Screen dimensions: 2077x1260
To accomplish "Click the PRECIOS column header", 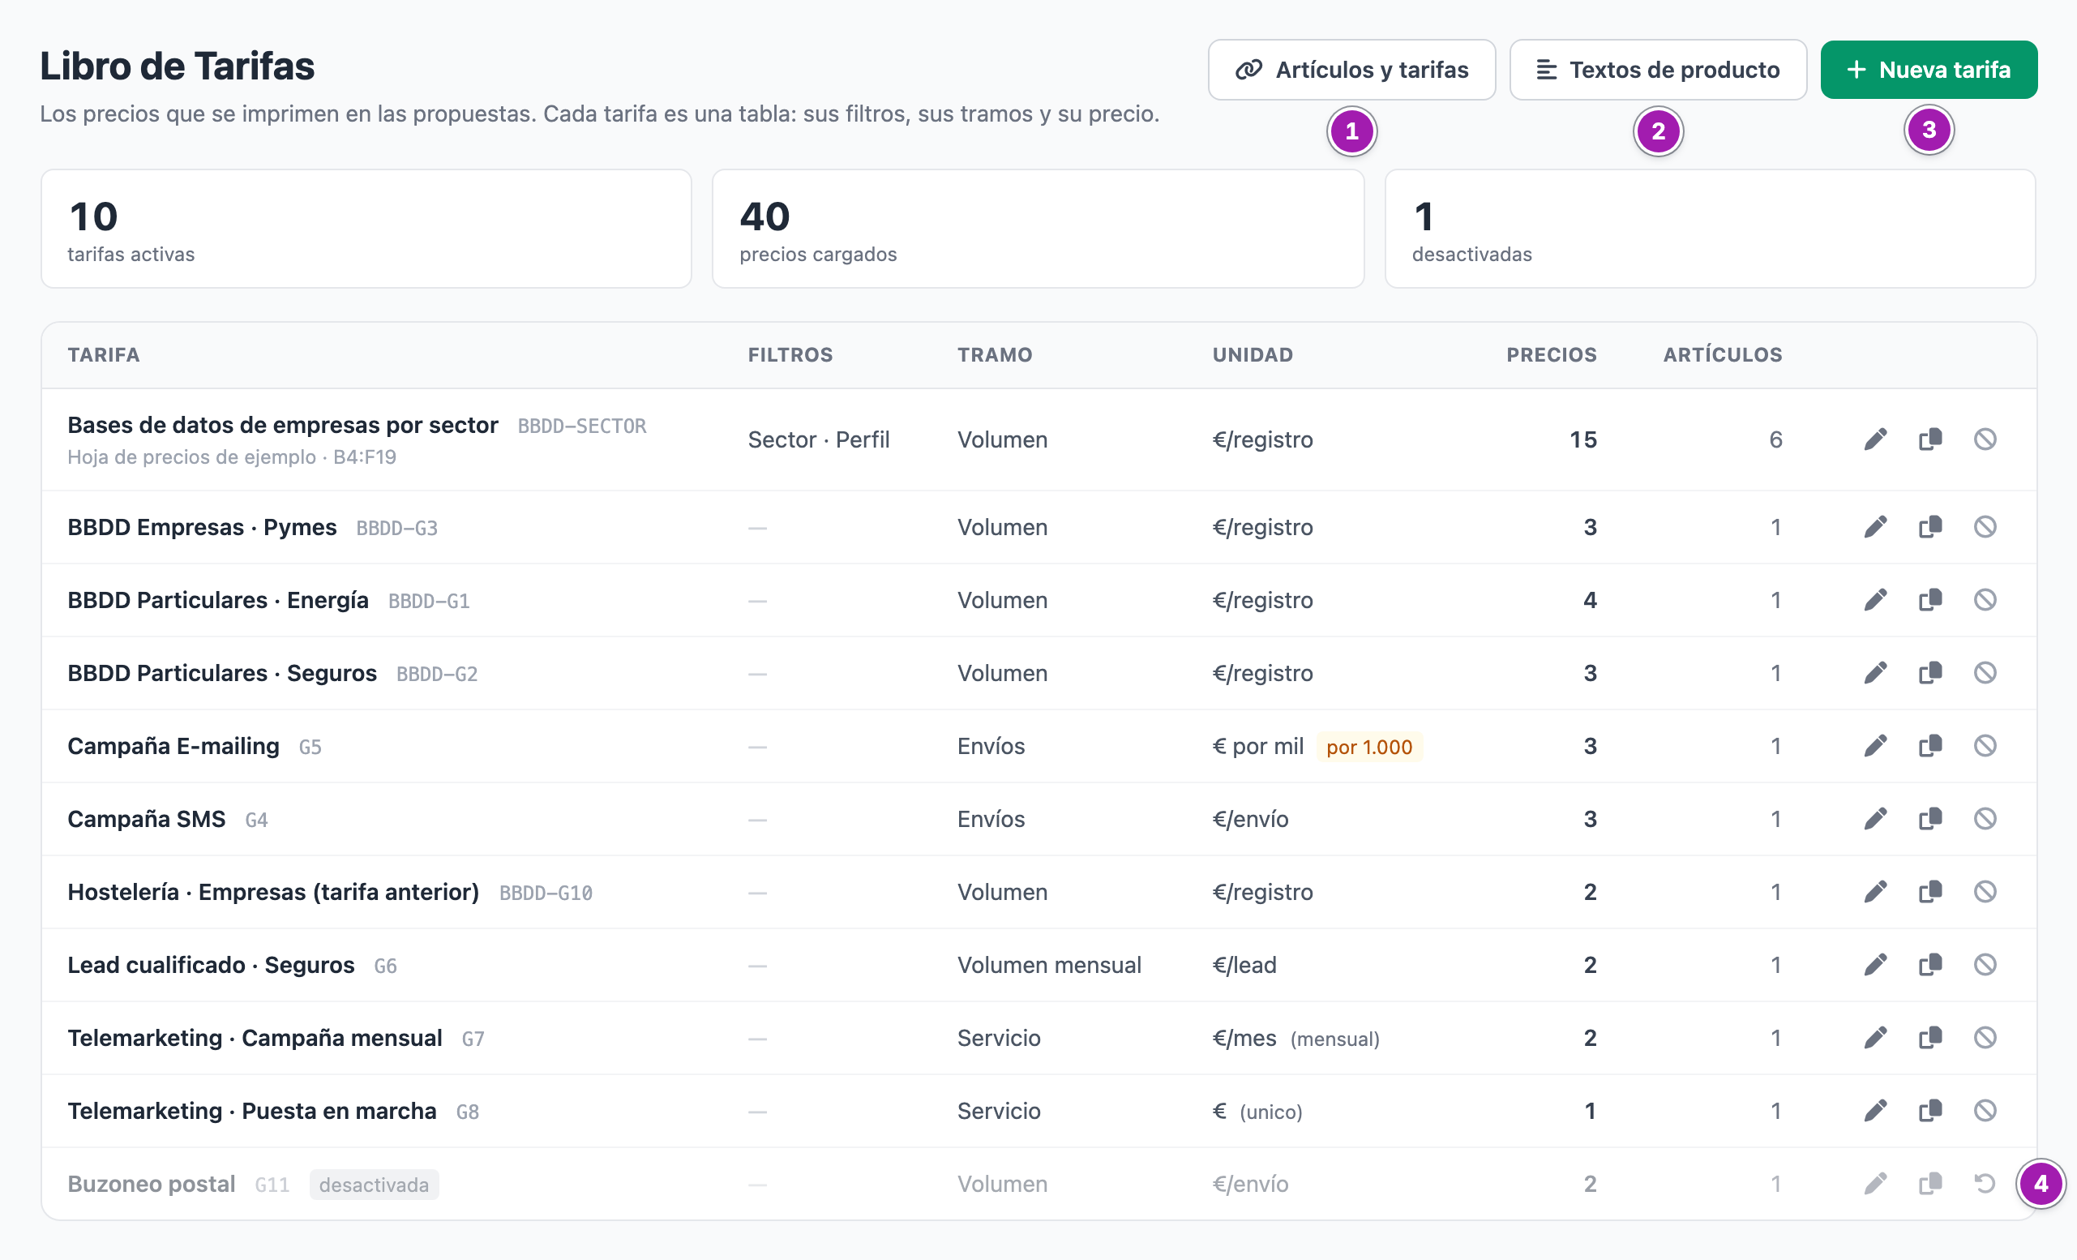I will pos(1551,355).
